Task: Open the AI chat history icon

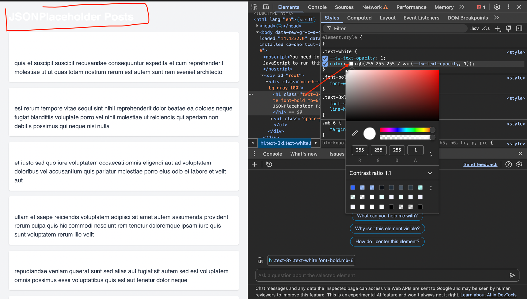Action: point(269,164)
